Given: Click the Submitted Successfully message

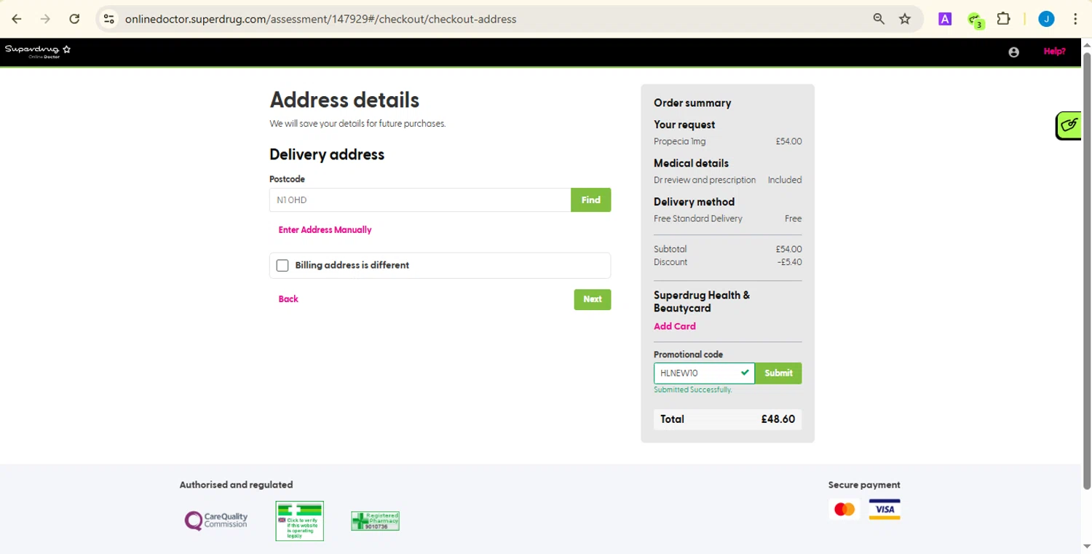Looking at the screenshot, I should tap(692, 389).
